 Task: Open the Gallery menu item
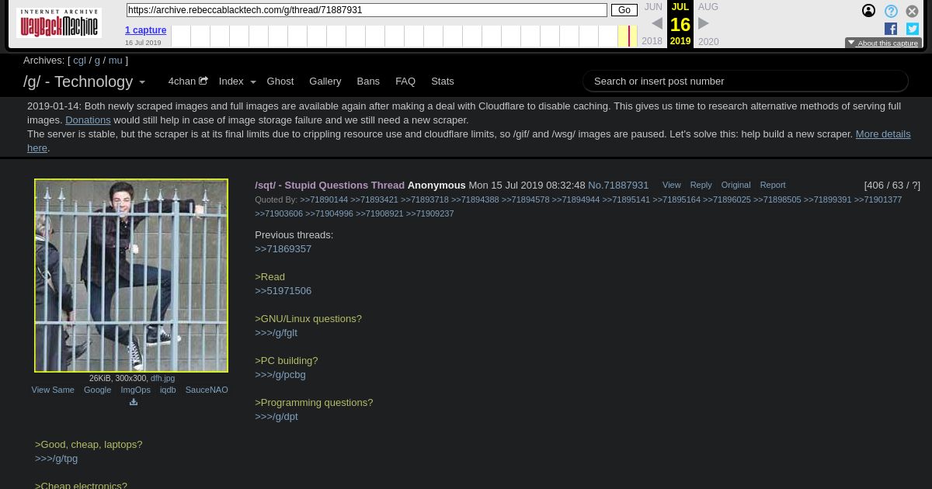pos(325,81)
